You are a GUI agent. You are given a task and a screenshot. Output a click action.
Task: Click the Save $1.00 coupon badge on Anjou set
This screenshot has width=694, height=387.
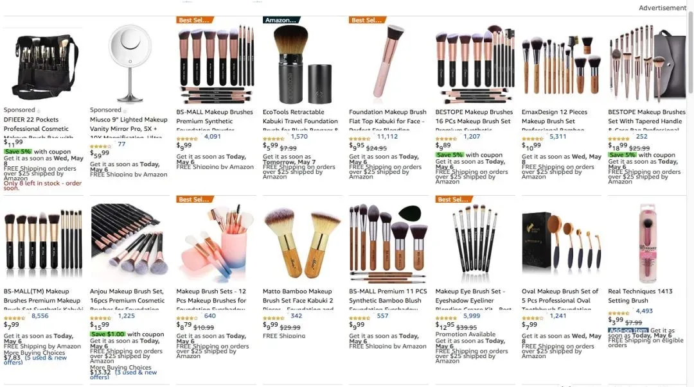click(108, 334)
